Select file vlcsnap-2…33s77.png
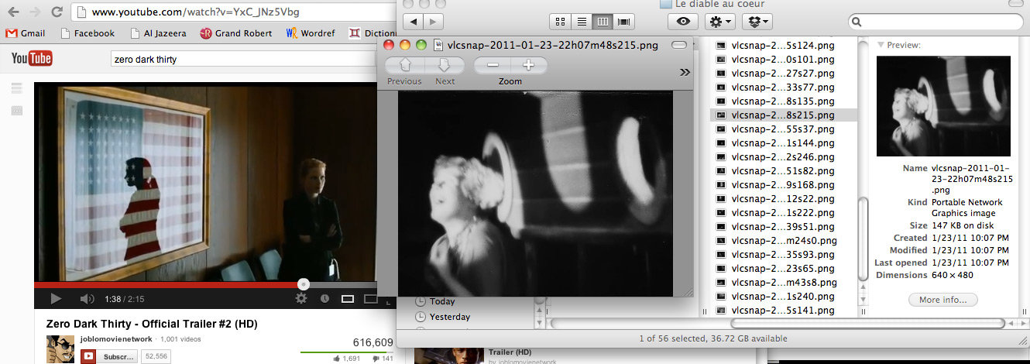This screenshot has width=1030, height=364. [x=784, y=87]
